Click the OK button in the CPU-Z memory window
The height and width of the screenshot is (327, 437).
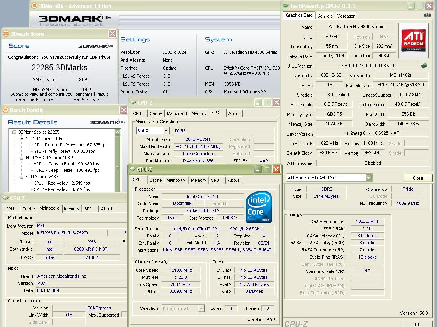tap(418, 324)
